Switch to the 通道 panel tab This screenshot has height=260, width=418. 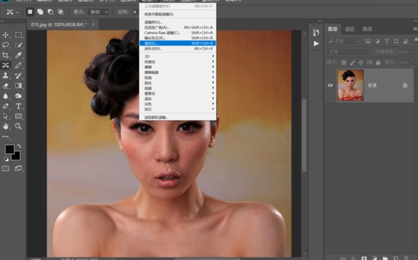[x=349, y=29]
